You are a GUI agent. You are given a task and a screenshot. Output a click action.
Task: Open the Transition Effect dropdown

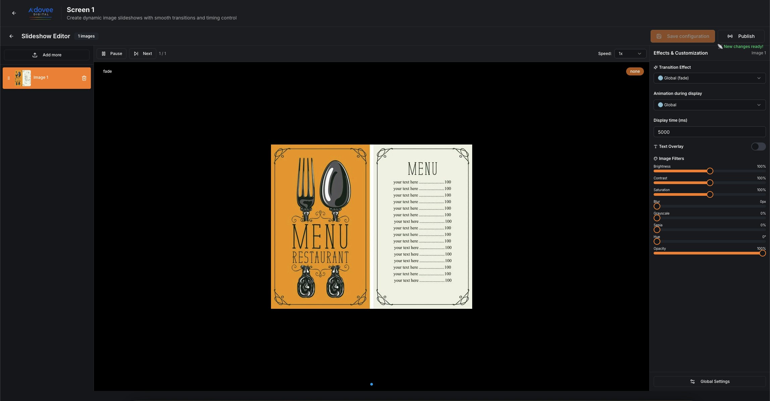(x=709, y=78)
